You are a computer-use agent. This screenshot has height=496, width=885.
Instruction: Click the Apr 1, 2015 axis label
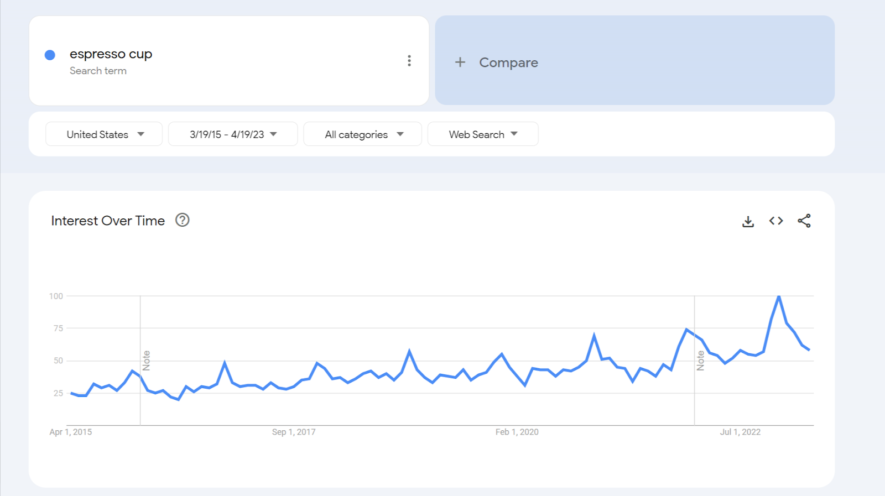(x=71, y=432)
